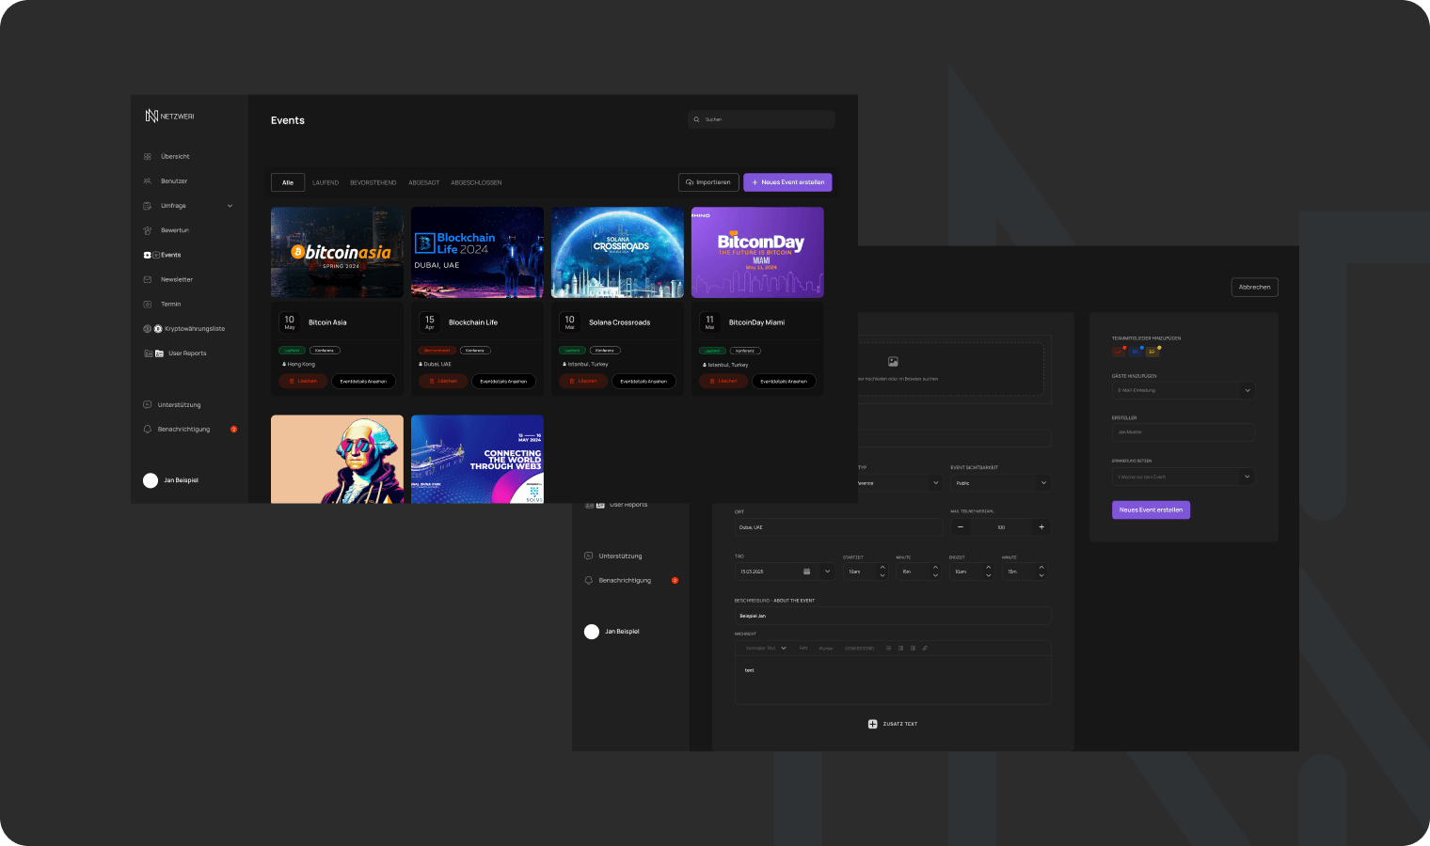Open the Gäste hinzufügen dropdown
The width and height of the screenshot is (1430, 846).
click(1184, 390)
